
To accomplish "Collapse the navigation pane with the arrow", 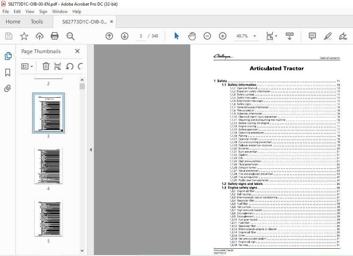I will [x=91, y=150].
